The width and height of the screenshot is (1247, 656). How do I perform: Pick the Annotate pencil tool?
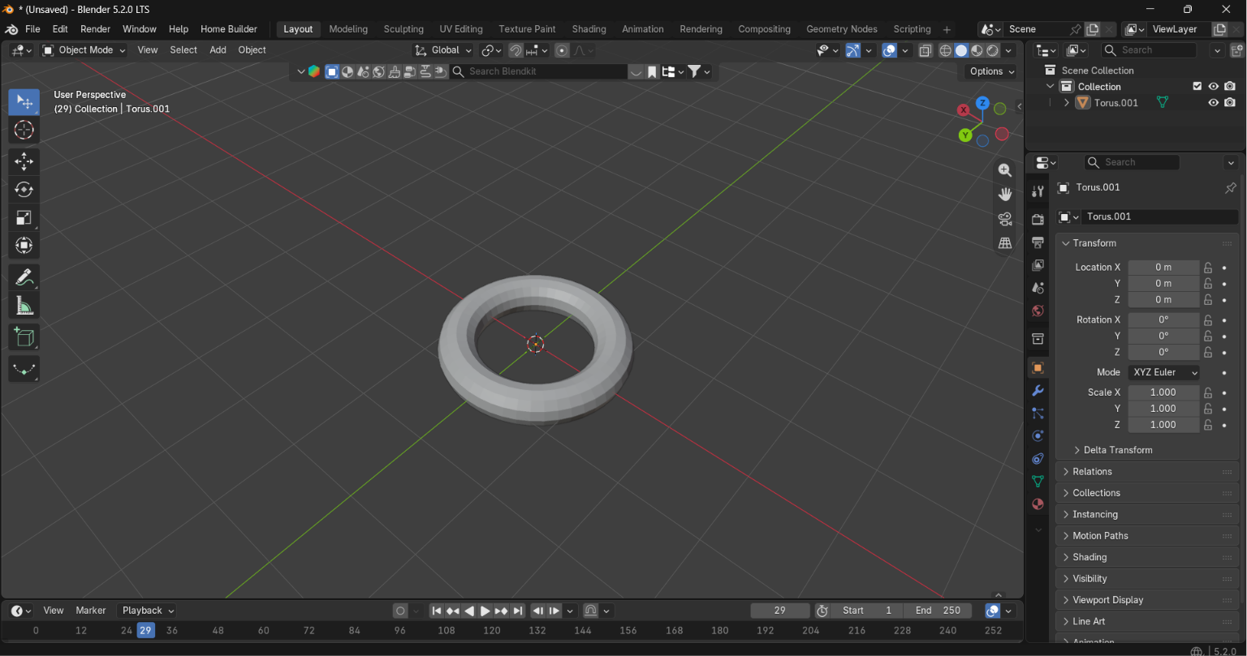(24, 277)
